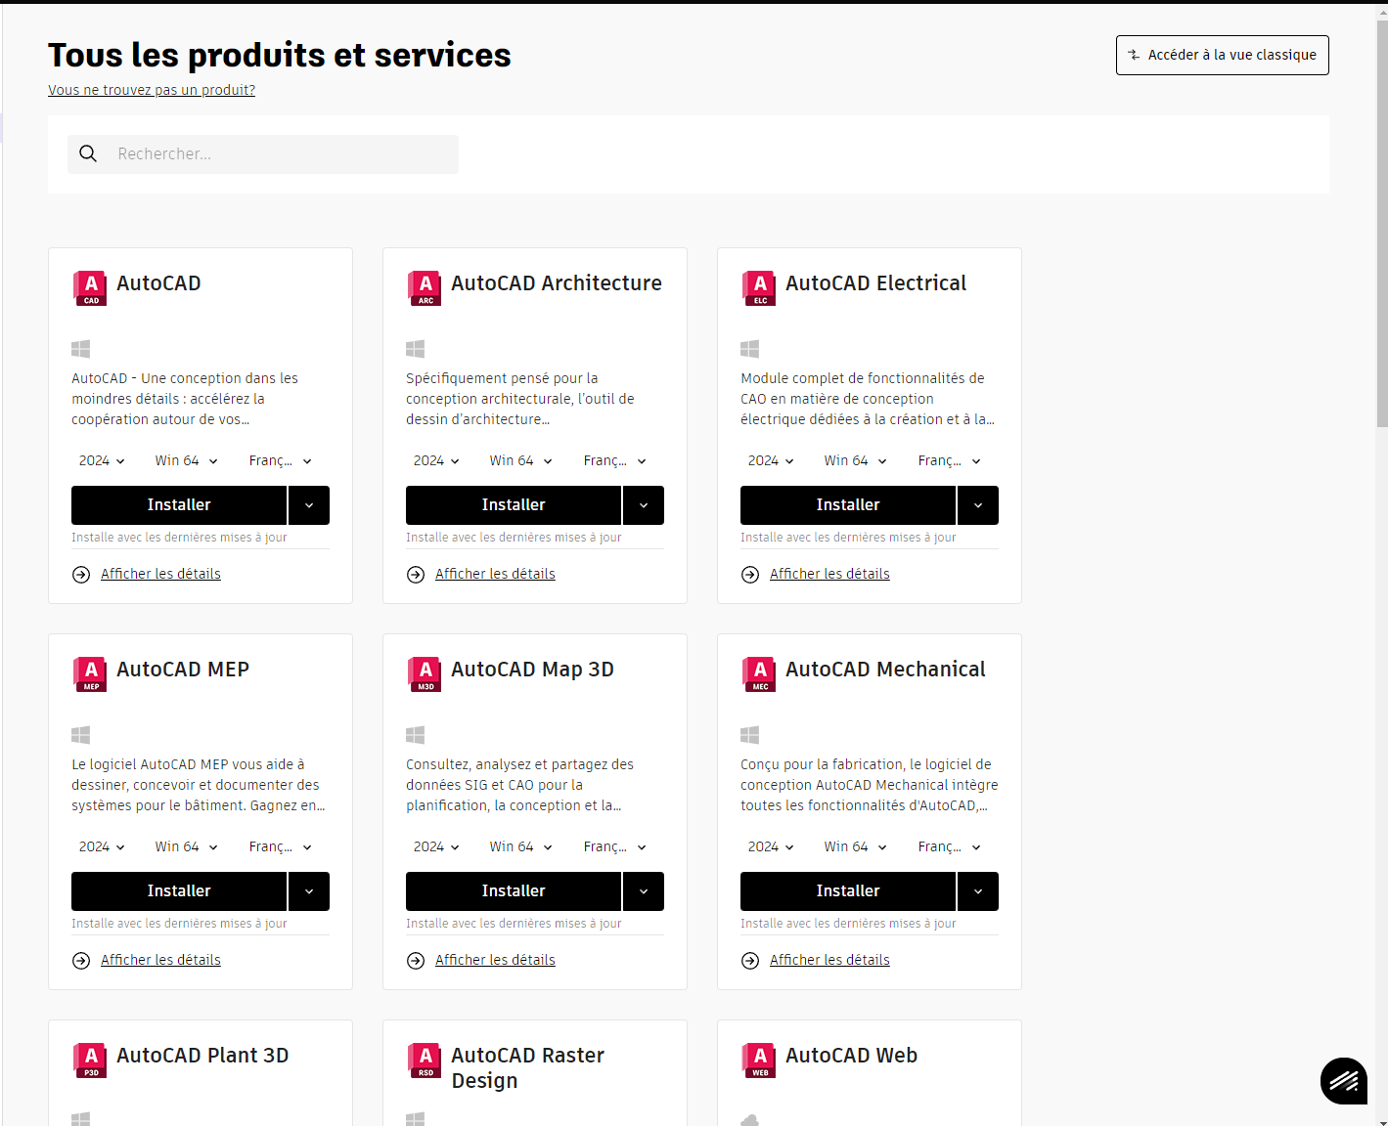Image resolution: width=1388 pixels, height=1126 pixels.
Task: Open version 2024 dropdown on AutoCAD Electrical card
Action: click(x=771, y=460)
